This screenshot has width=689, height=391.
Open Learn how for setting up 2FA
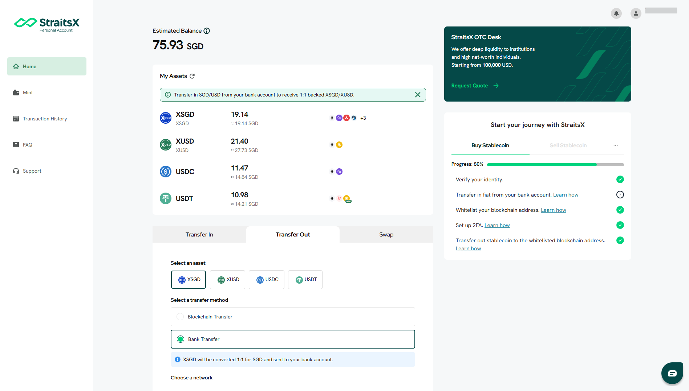coord(497,225)
